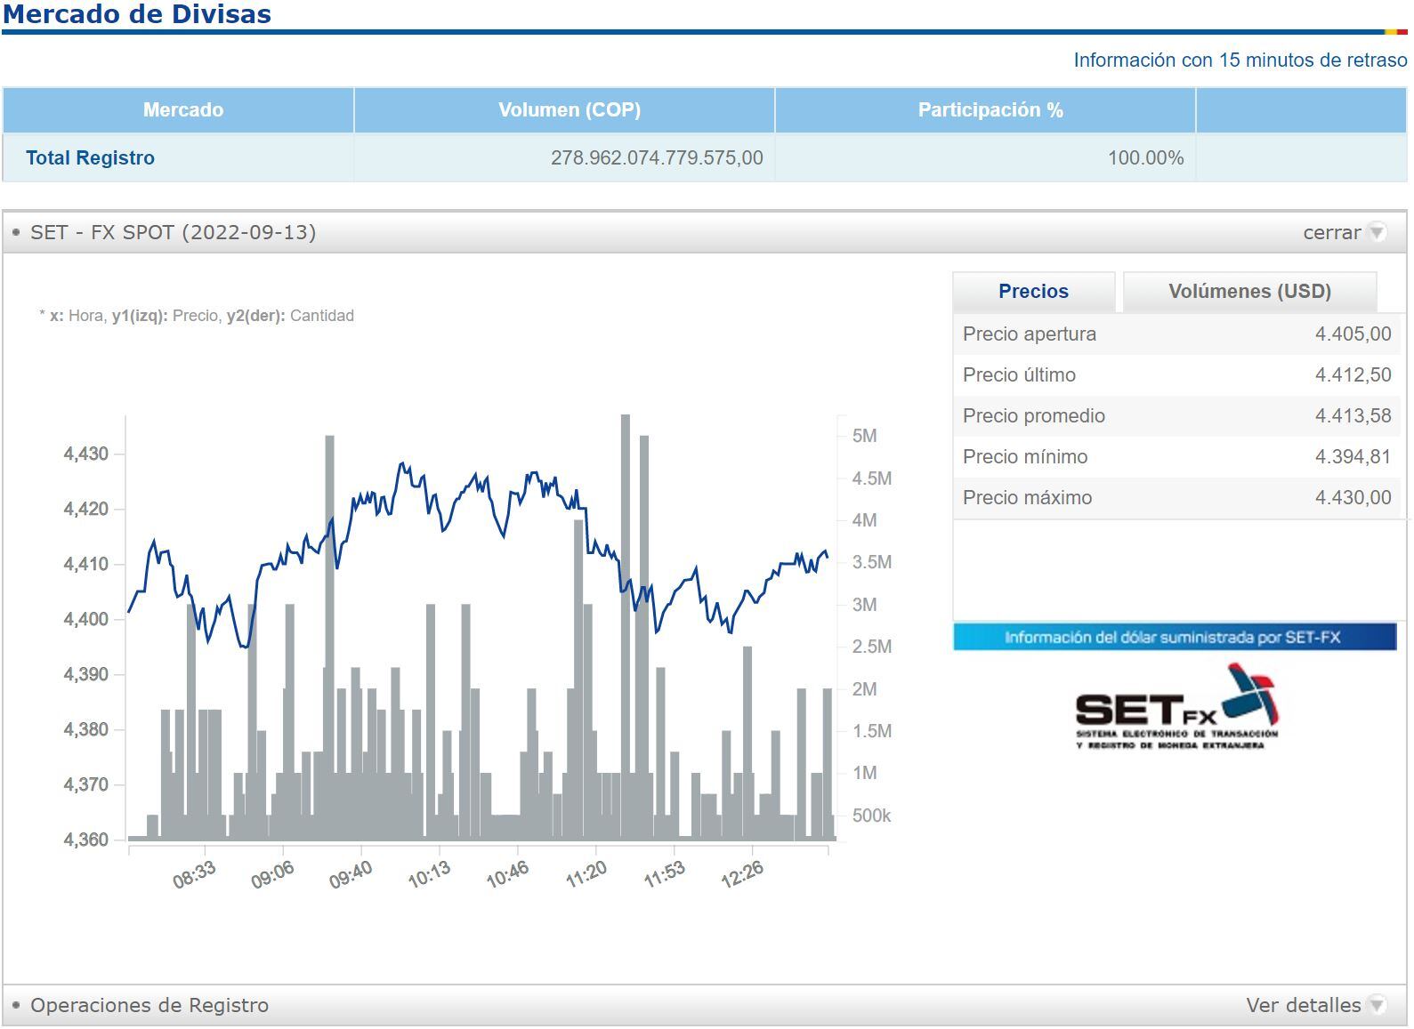This screenshot has height=1029, width=1414.
Task: Click the Mercado column header
Action: pyautogui.click(x=183, y=110)
